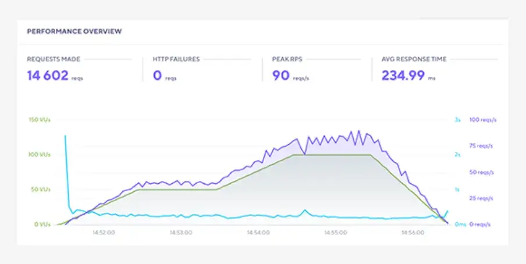Select the Requests Made value 14 602
Image resolution: width=526 pixels, height=264 pixels.
click(x=48, y=75)
